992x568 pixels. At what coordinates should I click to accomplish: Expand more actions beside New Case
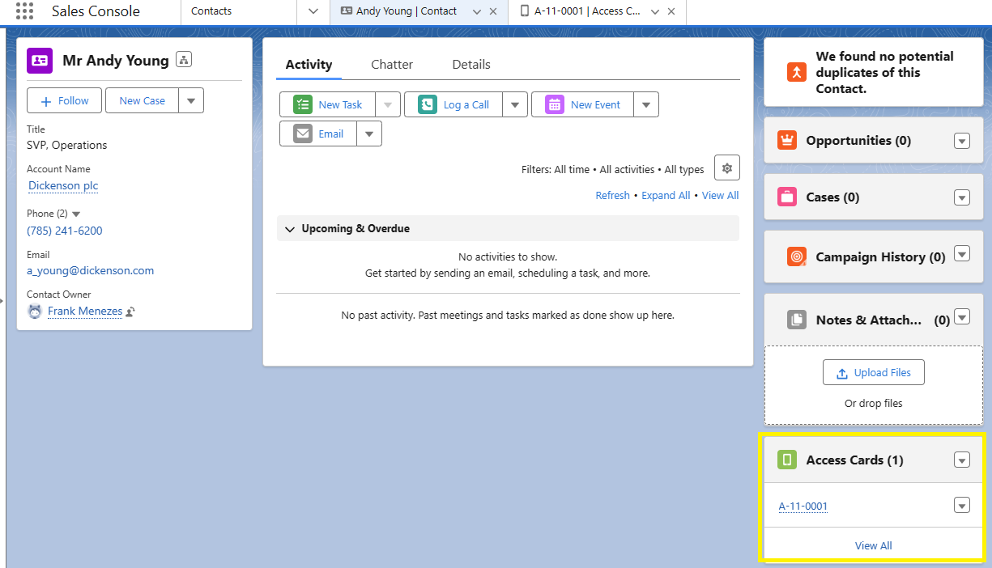[x=191, y=100]
